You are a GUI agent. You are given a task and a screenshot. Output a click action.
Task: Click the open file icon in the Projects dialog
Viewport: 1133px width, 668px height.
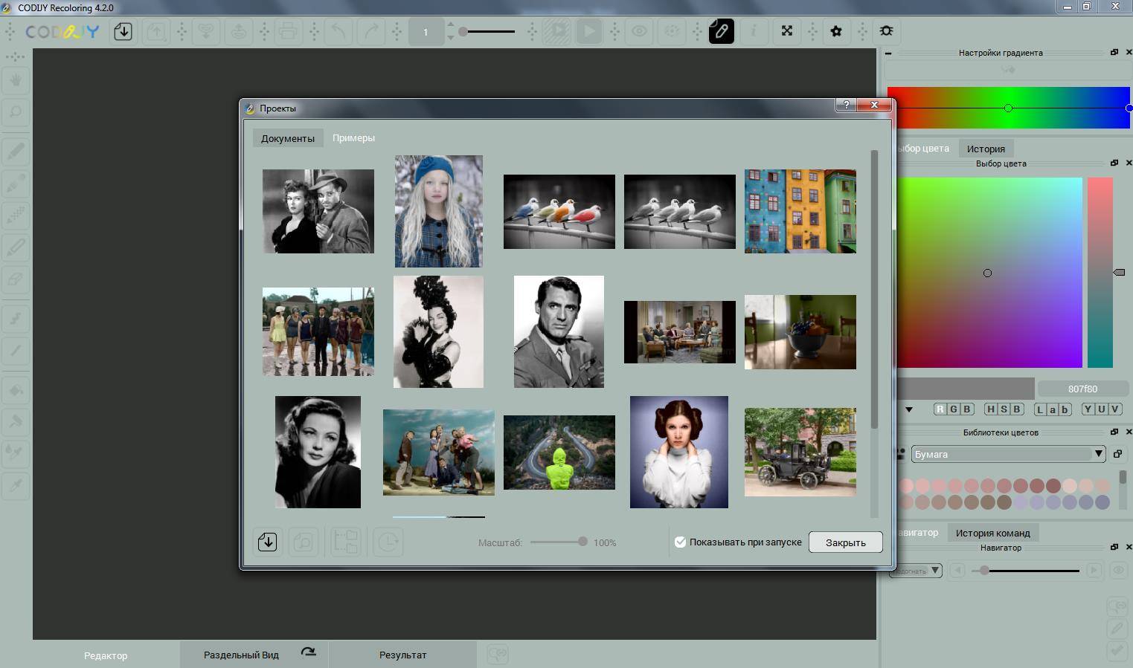tap(267, 542)
